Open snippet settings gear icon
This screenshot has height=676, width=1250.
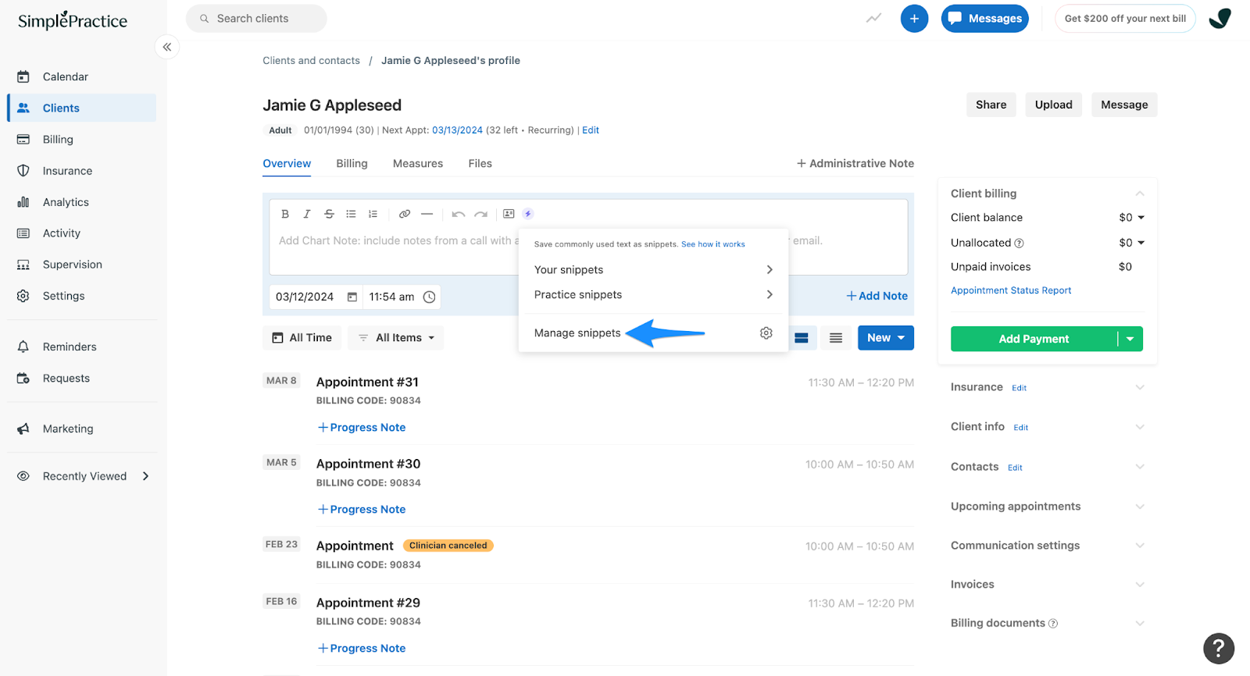766,333
